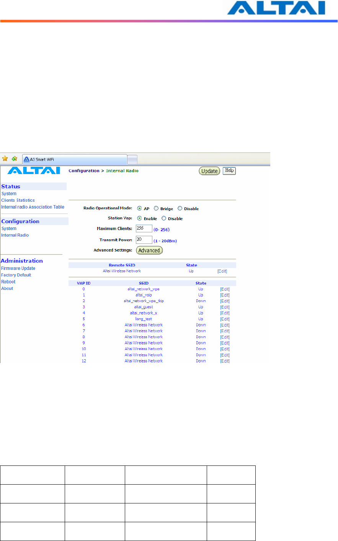The width and height of the screenshot is (338, 541).
Task: Click Edit for VAP ID 12
Action: click(x=225, y=361)
